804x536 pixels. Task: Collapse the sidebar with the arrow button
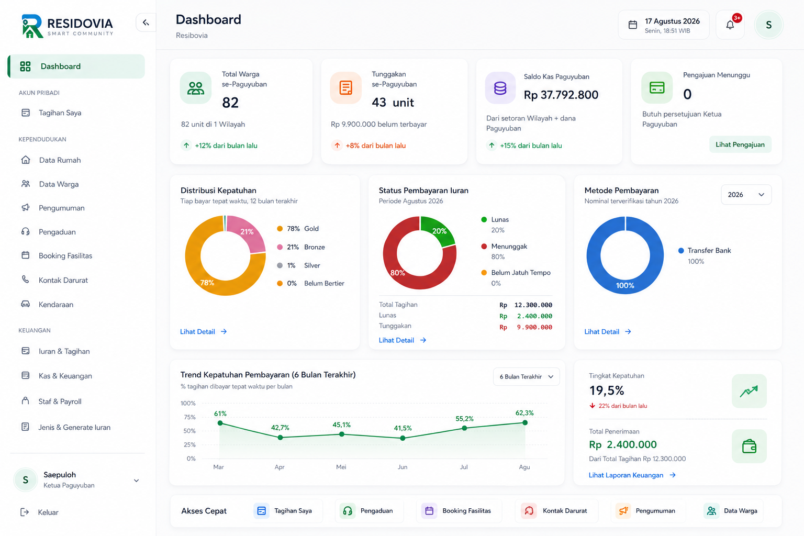tap(146, 23)
